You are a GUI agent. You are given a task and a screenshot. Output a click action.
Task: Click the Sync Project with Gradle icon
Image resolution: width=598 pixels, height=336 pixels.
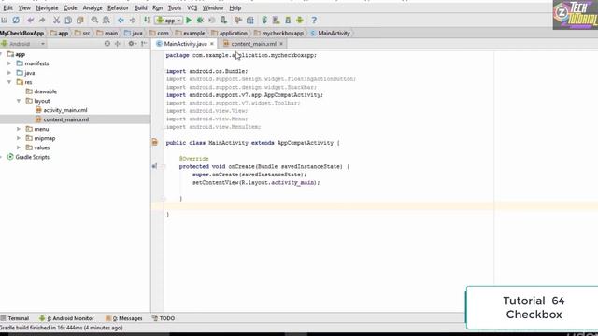click(264, 21)
